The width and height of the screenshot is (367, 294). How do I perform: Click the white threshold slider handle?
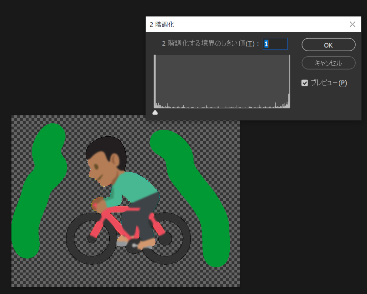155,113
